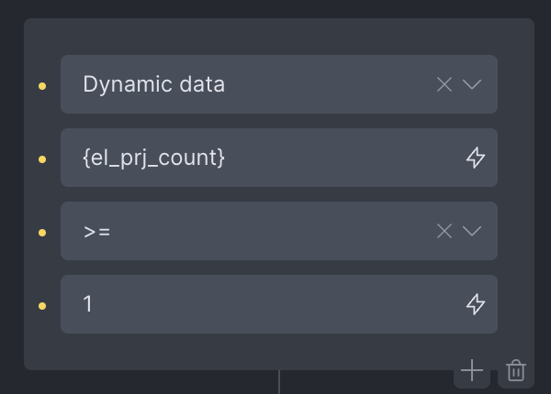Expand the >= operator dropdown chevron
Image resolution: width=551 pixels, height=394 pixels.
click(x=472, y=231)
